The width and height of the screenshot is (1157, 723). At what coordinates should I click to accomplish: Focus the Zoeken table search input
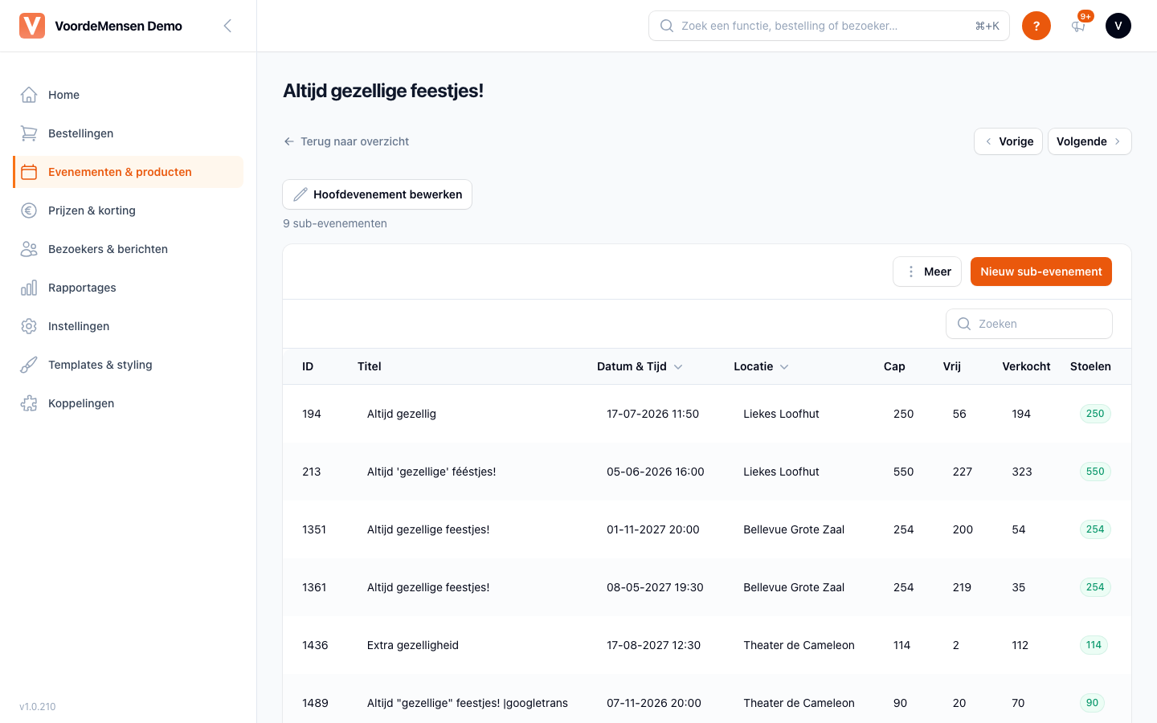click(x=1029, y=324)
